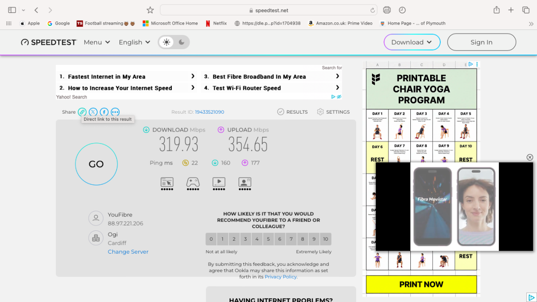Start test with the GO button
This screenshot has width=537, height=302.
coord(96,164)
